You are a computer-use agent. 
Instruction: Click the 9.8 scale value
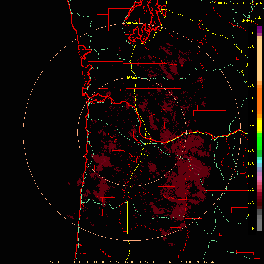pyautogui.click(x=251, y=33)
